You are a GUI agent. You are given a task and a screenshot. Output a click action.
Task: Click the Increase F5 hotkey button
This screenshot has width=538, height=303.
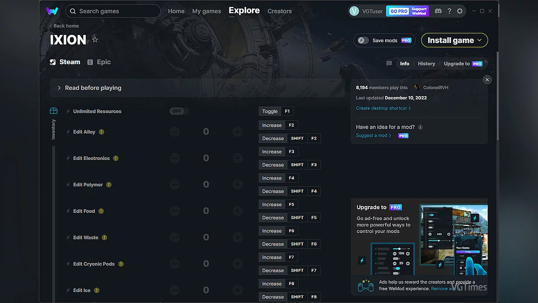coord(278,204)
